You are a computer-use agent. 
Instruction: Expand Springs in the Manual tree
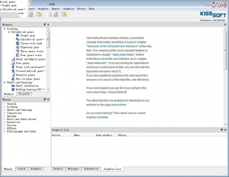(5, 116)
